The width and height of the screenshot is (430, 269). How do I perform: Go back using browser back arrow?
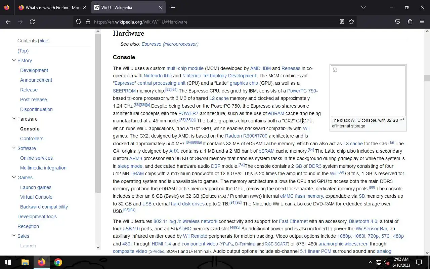point(8,22)
